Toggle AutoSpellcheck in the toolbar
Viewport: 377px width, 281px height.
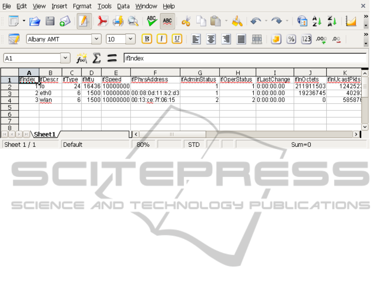167,21
